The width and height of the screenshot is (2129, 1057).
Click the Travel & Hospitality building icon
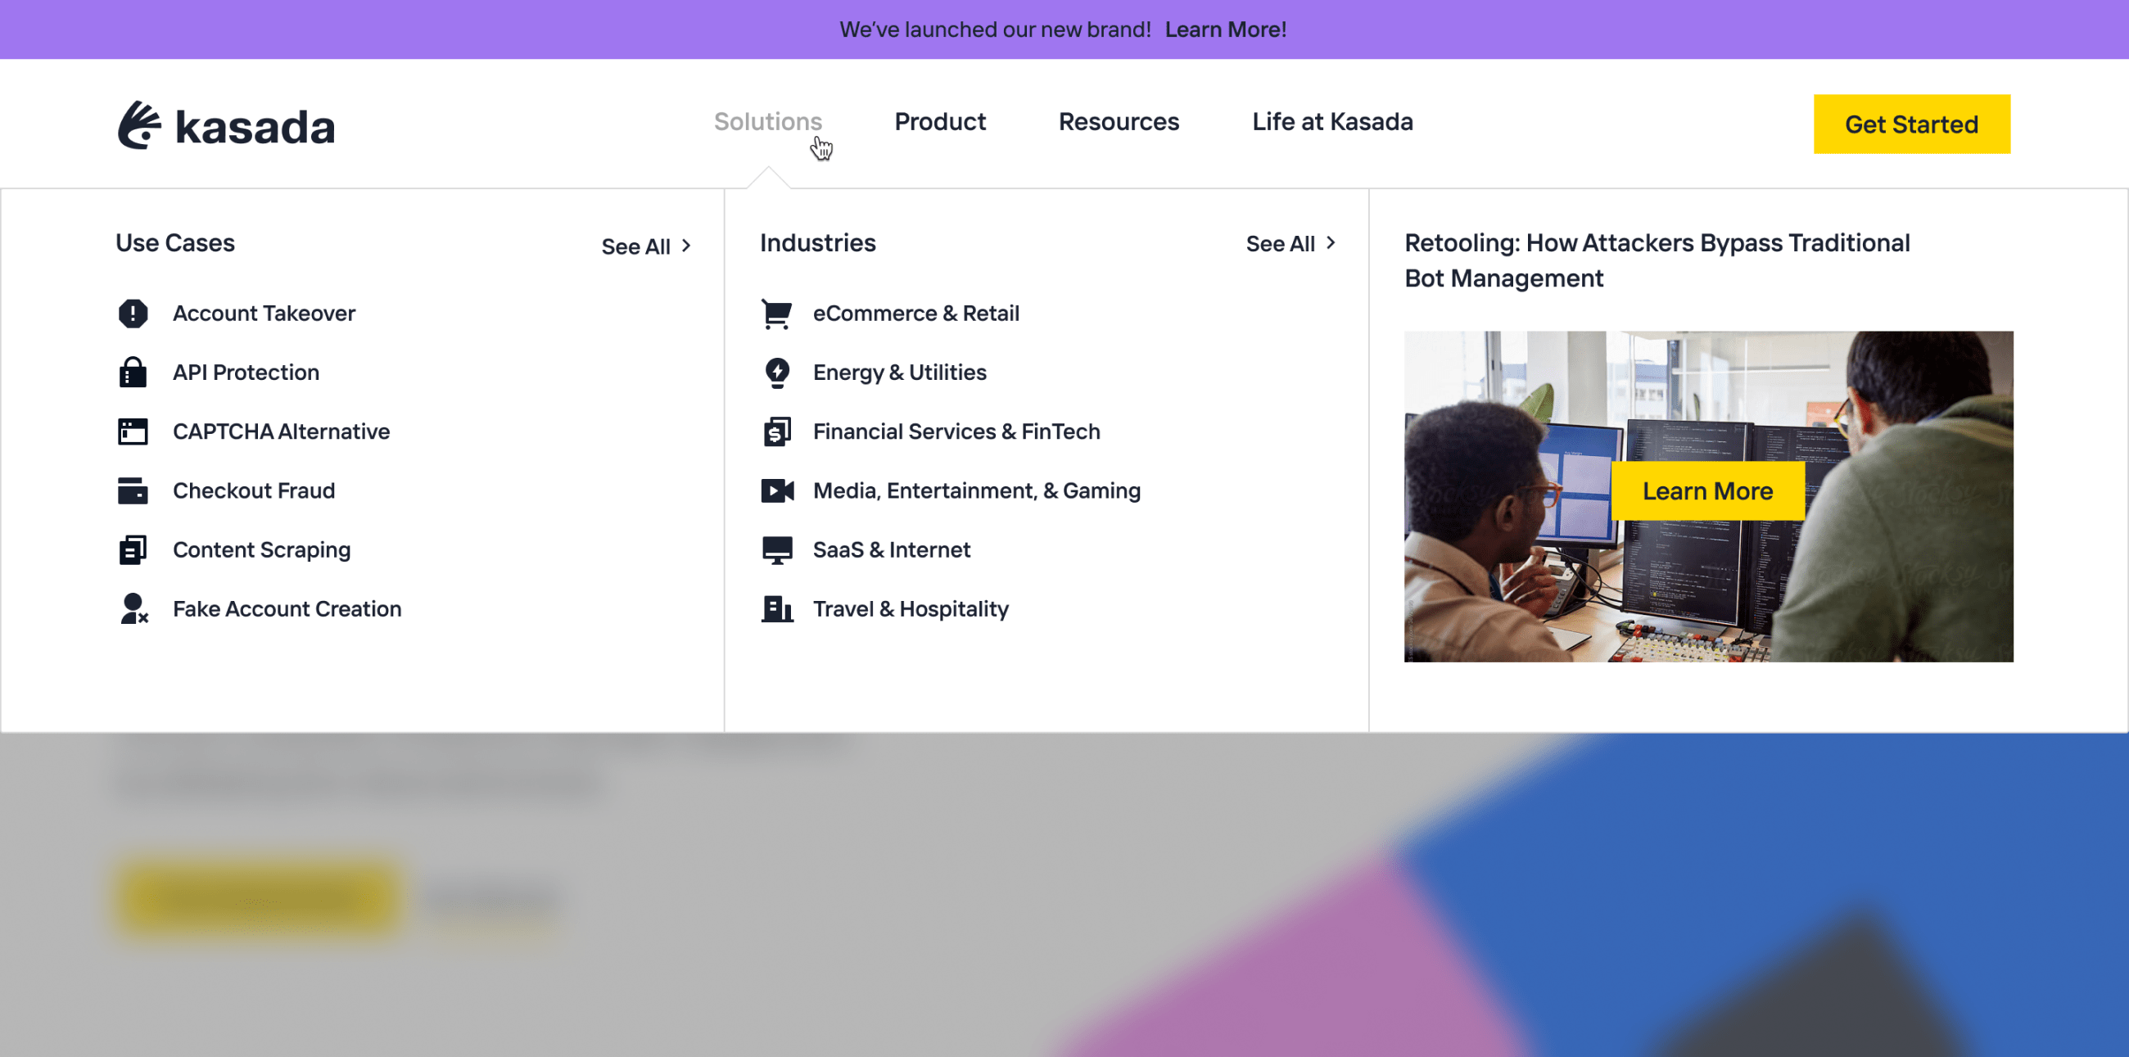pyautogui.click(x=777, y=609)
